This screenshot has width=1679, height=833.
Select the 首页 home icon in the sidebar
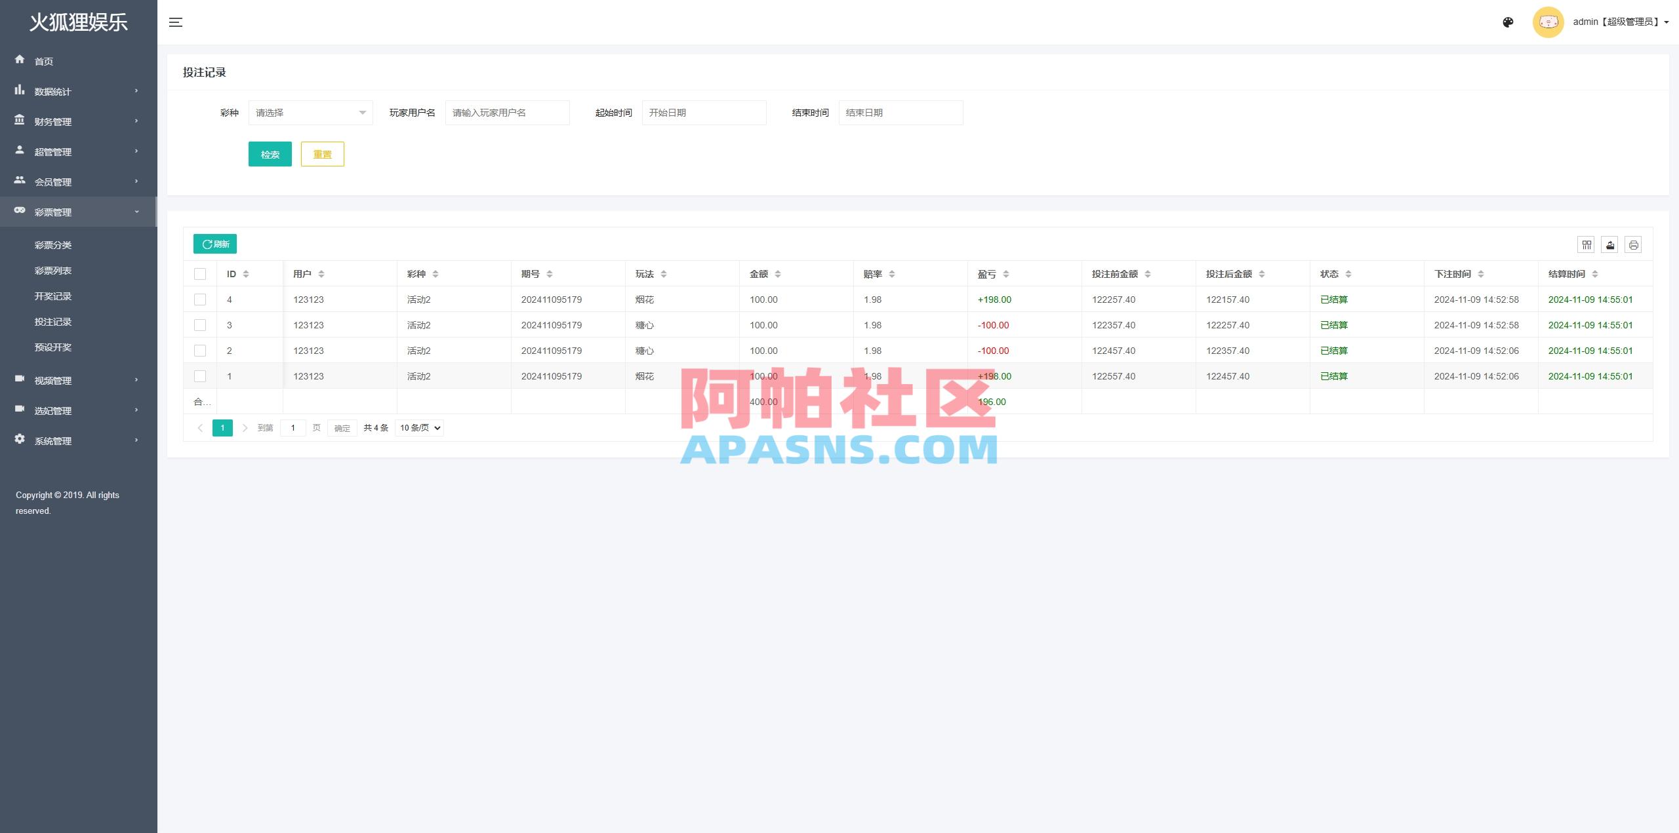pyautogui.click(x=20, y=60)
